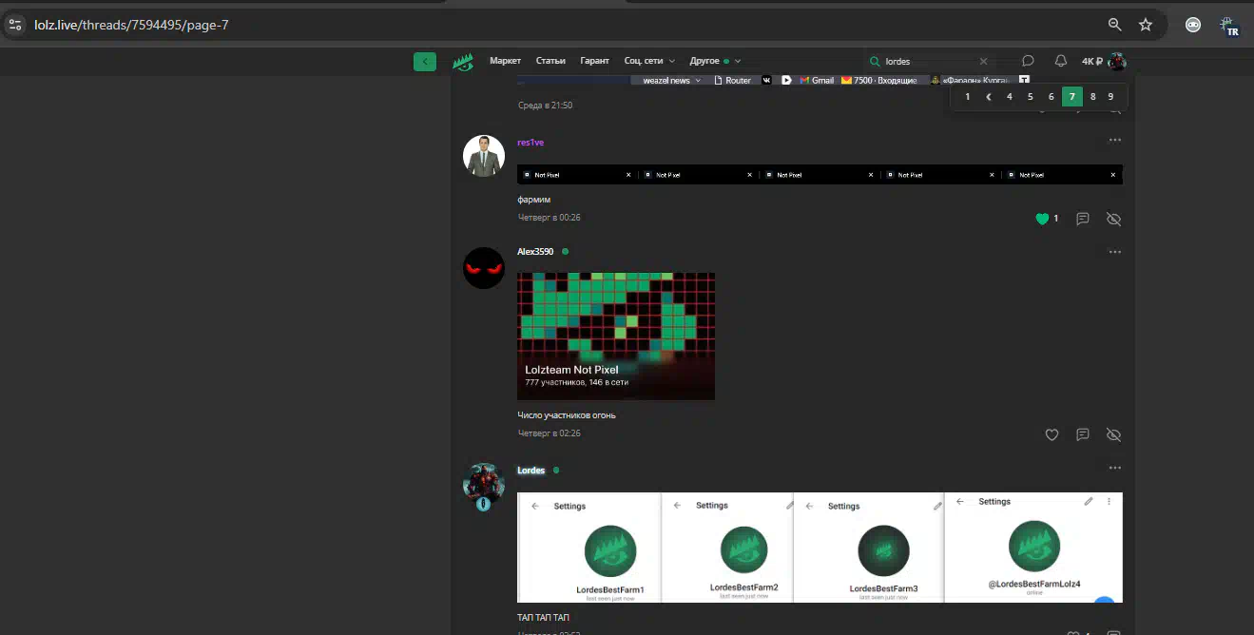The width and height of the screenshot is (1254, 635).
Task: Toggle the like heart on res1ve's post
Action: click(1042, 219)
